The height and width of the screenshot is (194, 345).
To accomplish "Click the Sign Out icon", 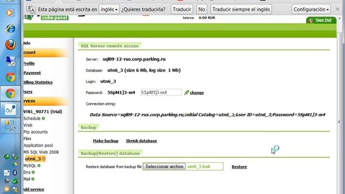I will 310,20.
